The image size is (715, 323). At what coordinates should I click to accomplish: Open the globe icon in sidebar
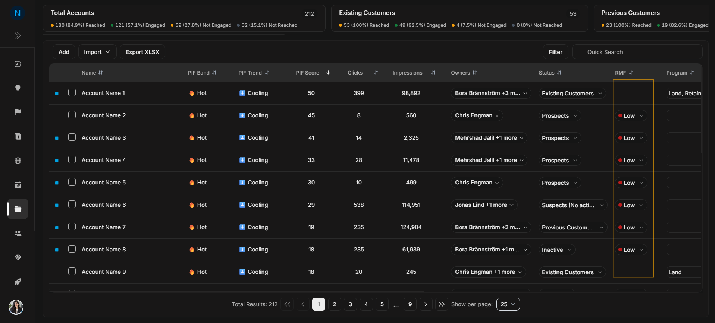coord(18,161)
